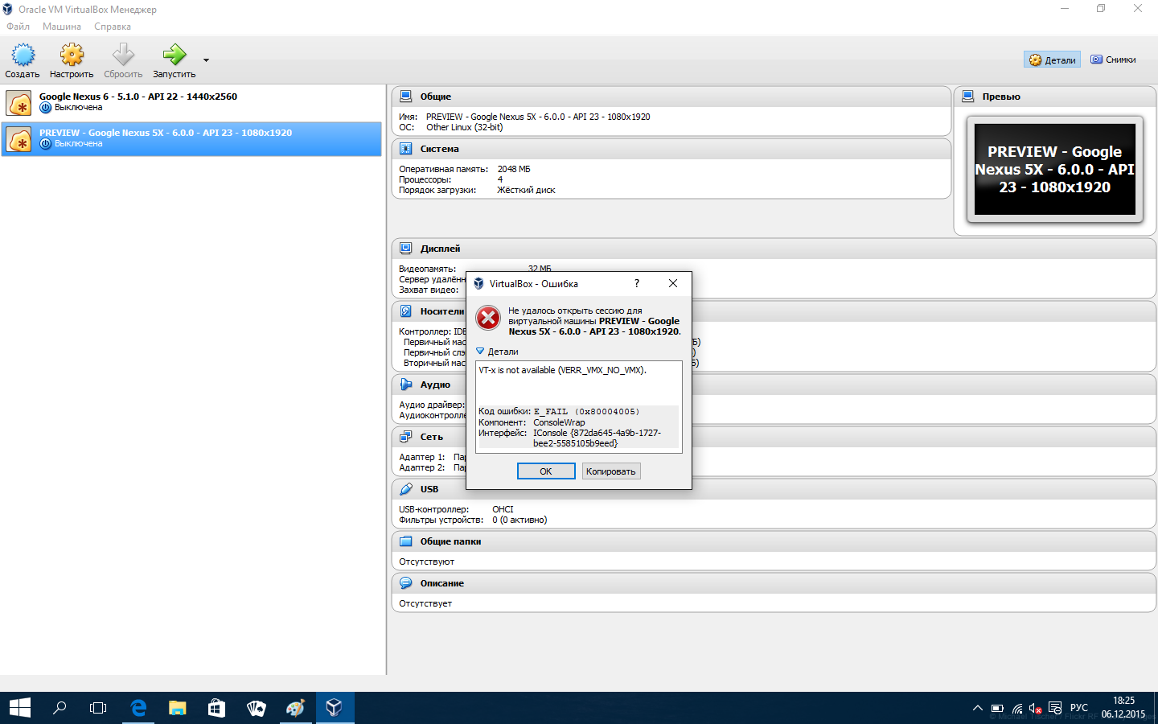Select the Google Nexus 6 virtual machine
The width and height of the screenshot is (1158, 724).
pos(191,102)
